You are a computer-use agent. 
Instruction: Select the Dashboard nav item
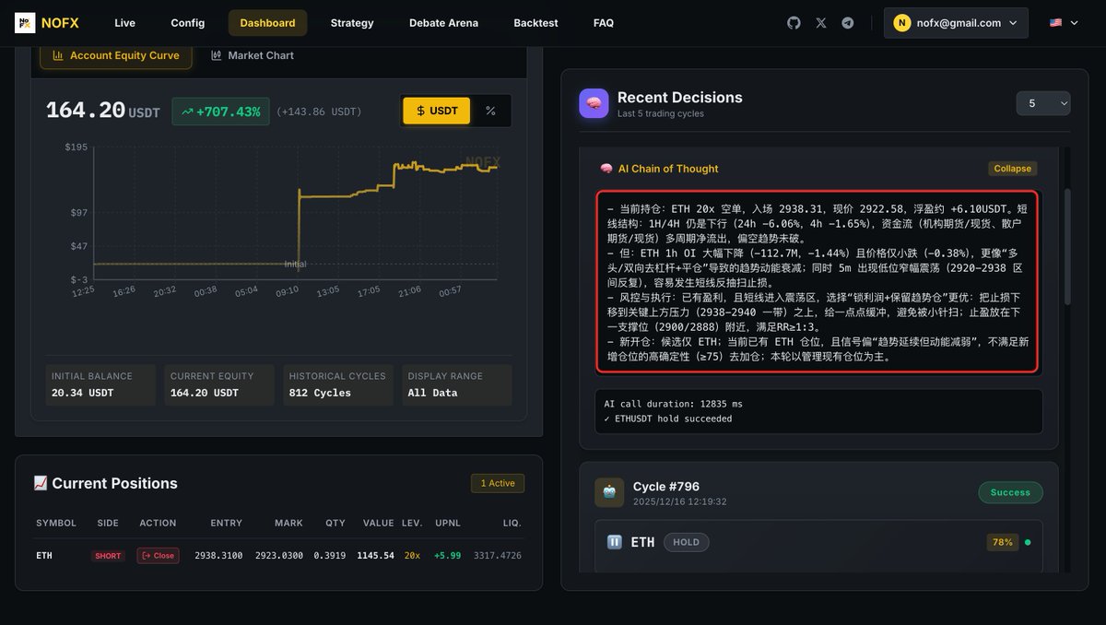pyautogui.click(x=267, y=23)
